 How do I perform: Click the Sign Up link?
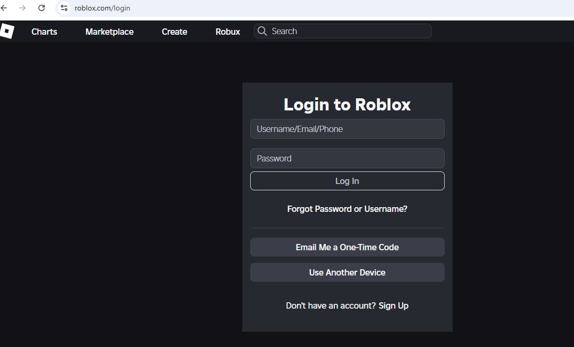[393, 305]
